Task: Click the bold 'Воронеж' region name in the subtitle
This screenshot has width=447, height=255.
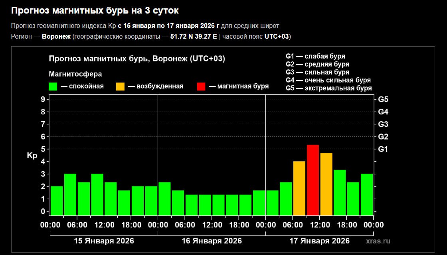Action: pyautogui.click(x=56, y=37)
